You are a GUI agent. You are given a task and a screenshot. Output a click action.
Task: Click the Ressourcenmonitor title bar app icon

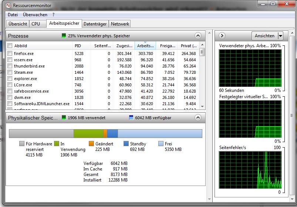click(x=8, y=5)
